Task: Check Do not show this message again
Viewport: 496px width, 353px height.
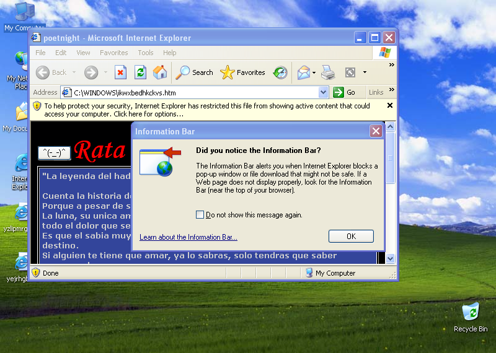Action: click(200, 215)
